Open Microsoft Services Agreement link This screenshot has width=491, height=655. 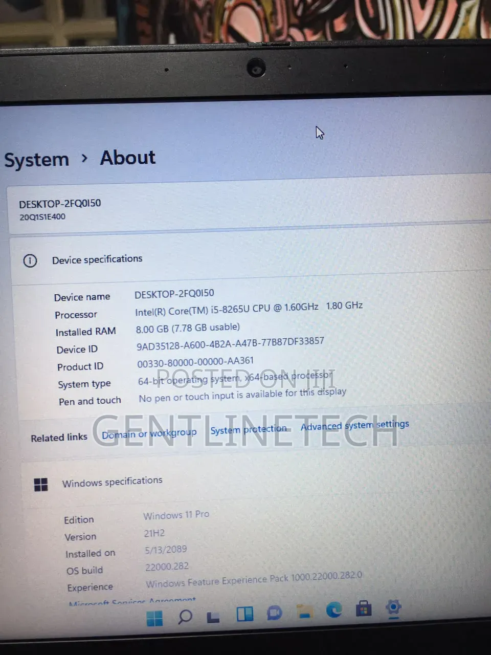pos(132,600)
